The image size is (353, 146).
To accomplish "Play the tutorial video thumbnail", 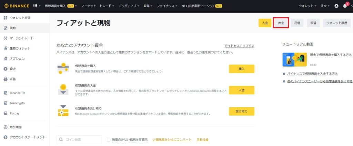I will click(295, 59).
